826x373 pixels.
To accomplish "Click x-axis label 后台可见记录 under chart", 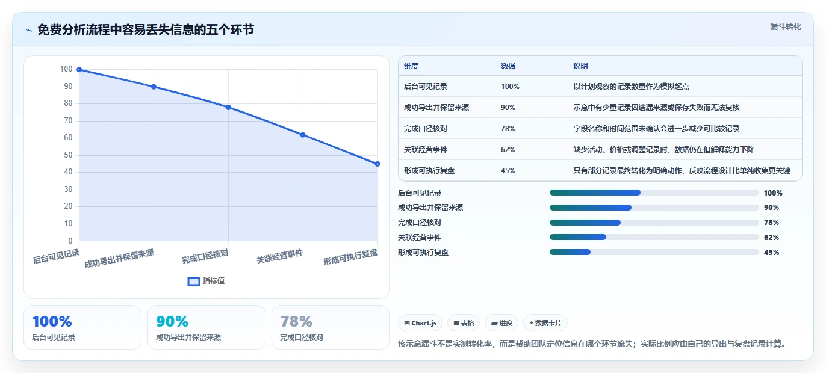I will pyautogui.click(x=56, y=257).
